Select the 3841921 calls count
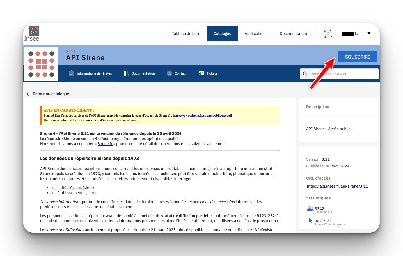This screenshot has width=403, height=256. [x=323, y=221]
